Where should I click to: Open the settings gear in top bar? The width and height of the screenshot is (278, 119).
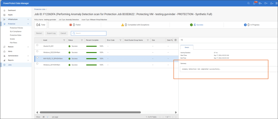tap(260, 3)
